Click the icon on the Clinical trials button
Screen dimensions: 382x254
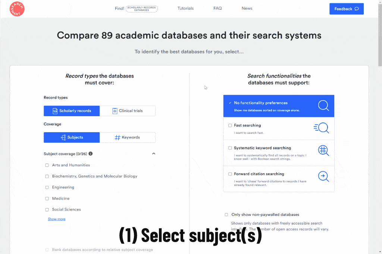115,111
